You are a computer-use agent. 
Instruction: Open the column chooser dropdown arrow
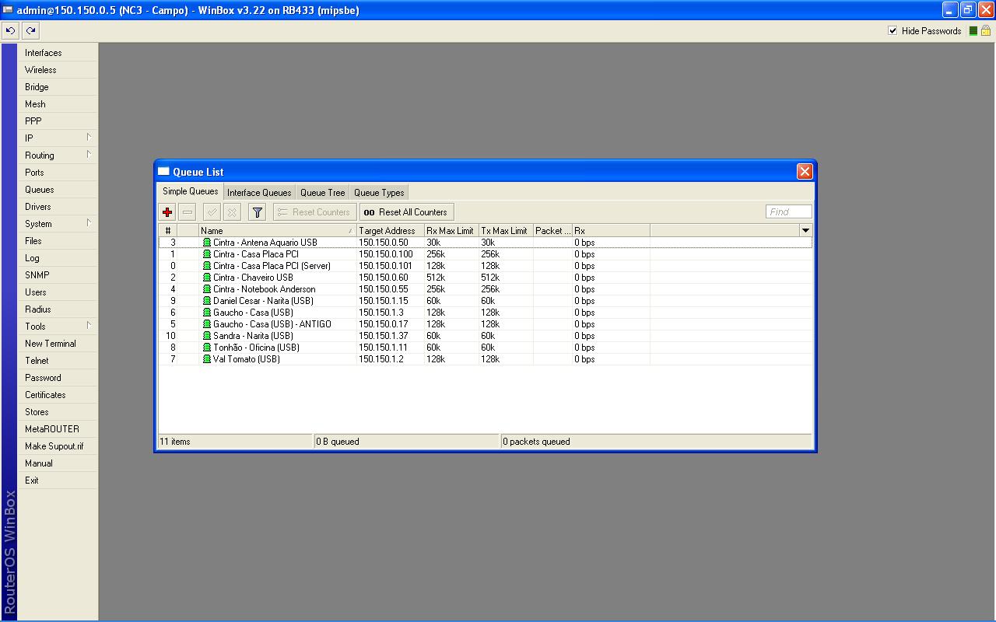805,230
